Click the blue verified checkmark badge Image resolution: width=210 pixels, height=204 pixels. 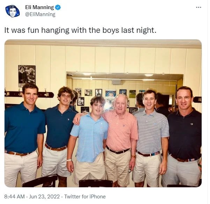click(x=58, y=7)
